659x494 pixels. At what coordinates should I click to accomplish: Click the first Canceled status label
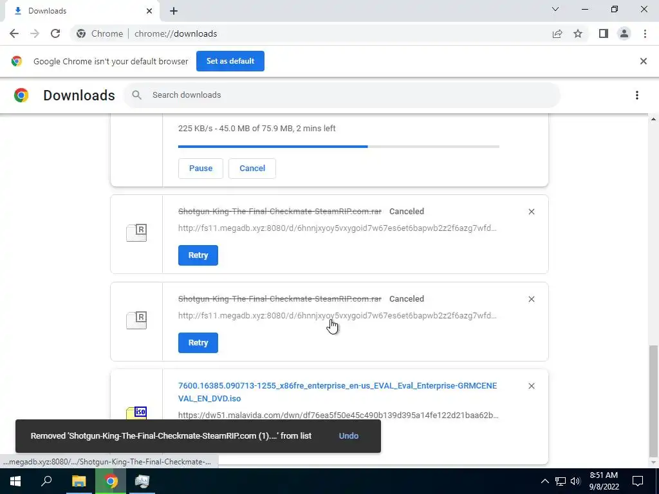point(407,211)
